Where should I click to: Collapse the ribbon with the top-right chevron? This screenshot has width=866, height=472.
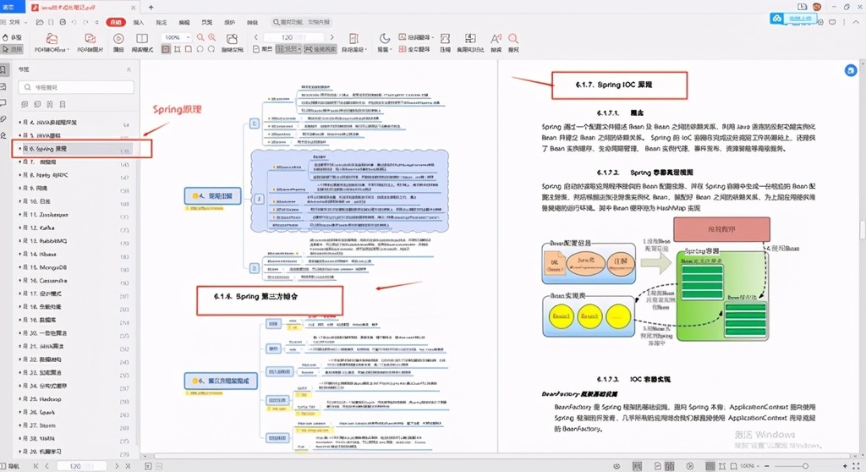[857, 22]
